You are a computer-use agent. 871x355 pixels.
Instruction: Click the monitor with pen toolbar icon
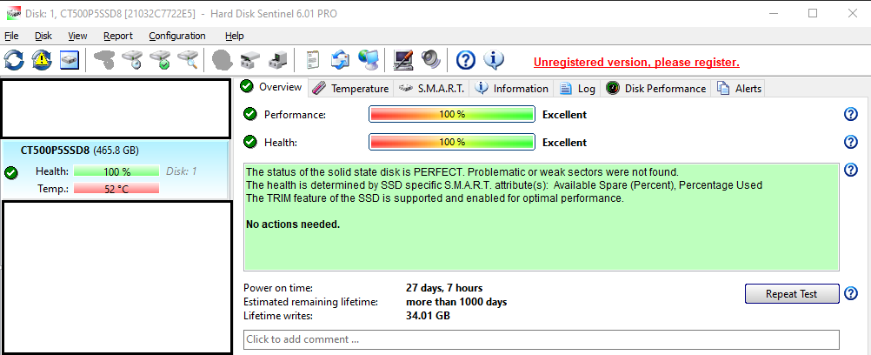coord(403,60)
